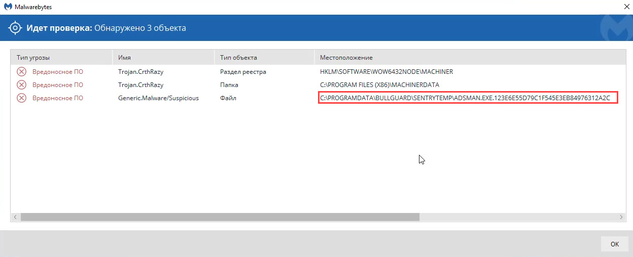633x257 pixels.
Task: Select "Вредоносное ПО" text in the Файл row
Action: tap(58, 98)
